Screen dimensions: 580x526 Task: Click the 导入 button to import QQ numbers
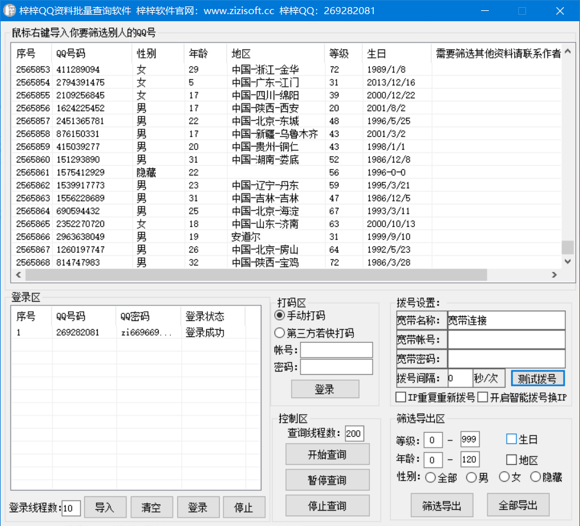point(105,507)
